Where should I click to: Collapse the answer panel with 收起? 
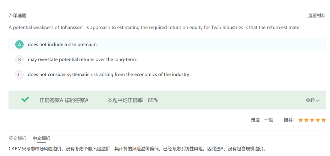tap(313, 100)
